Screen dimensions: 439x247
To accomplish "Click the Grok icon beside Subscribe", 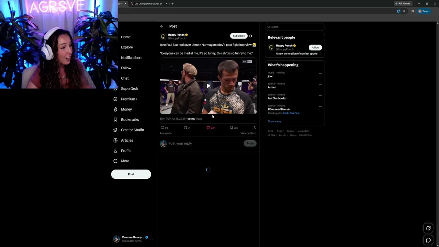I will click(x=250, y=36).
